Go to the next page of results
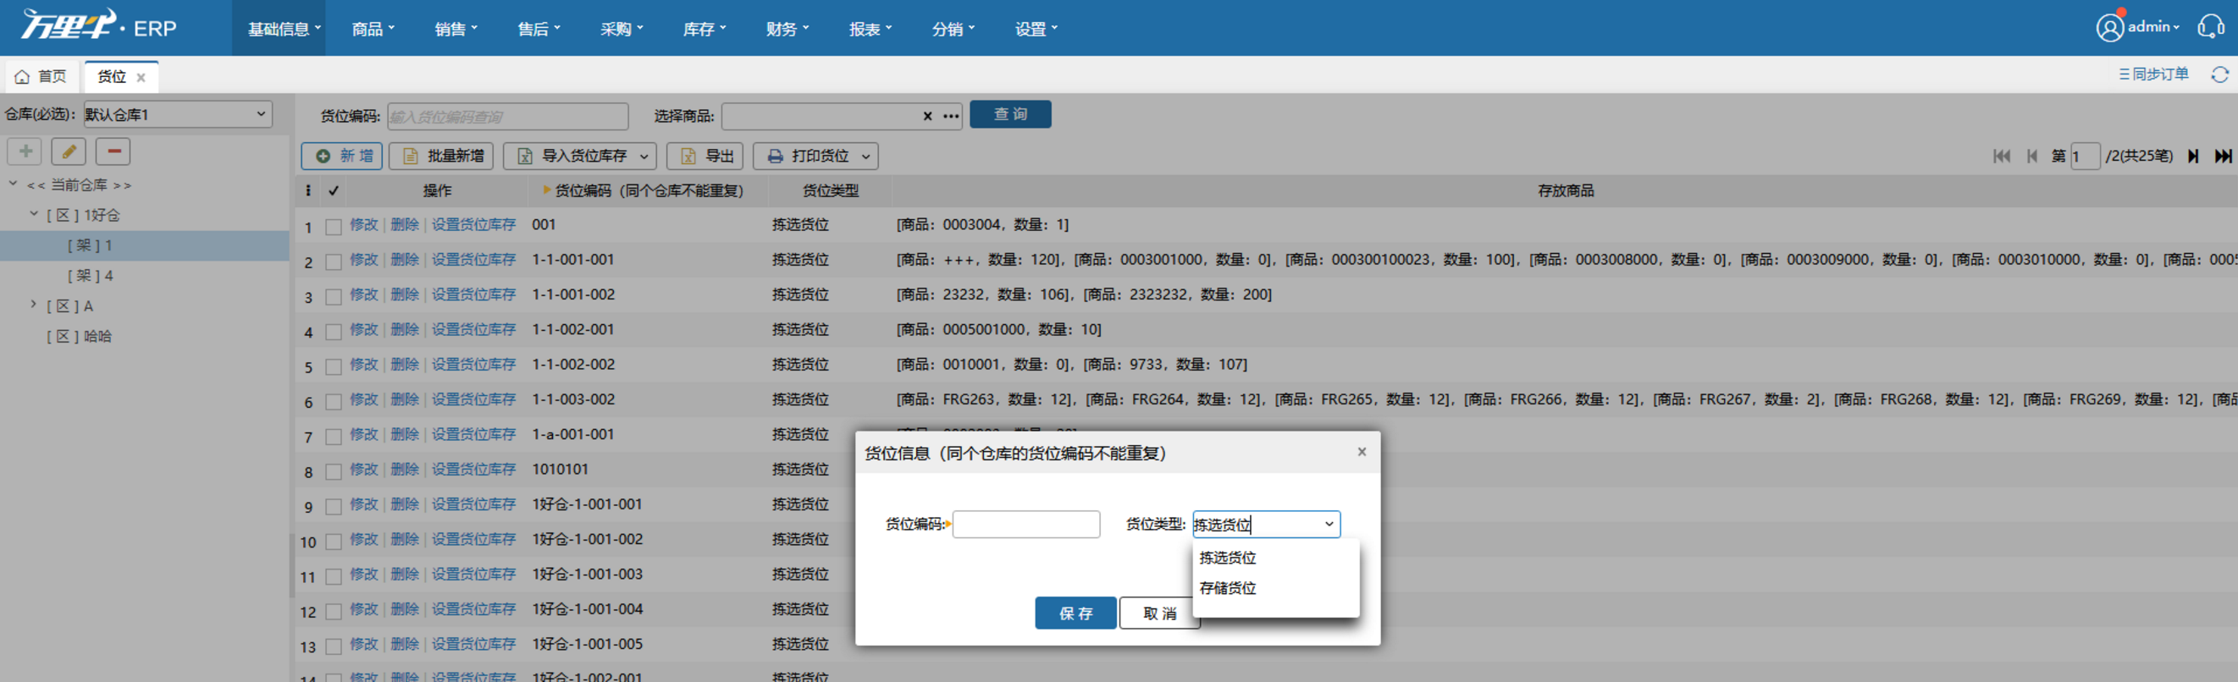 point(2193,157)
